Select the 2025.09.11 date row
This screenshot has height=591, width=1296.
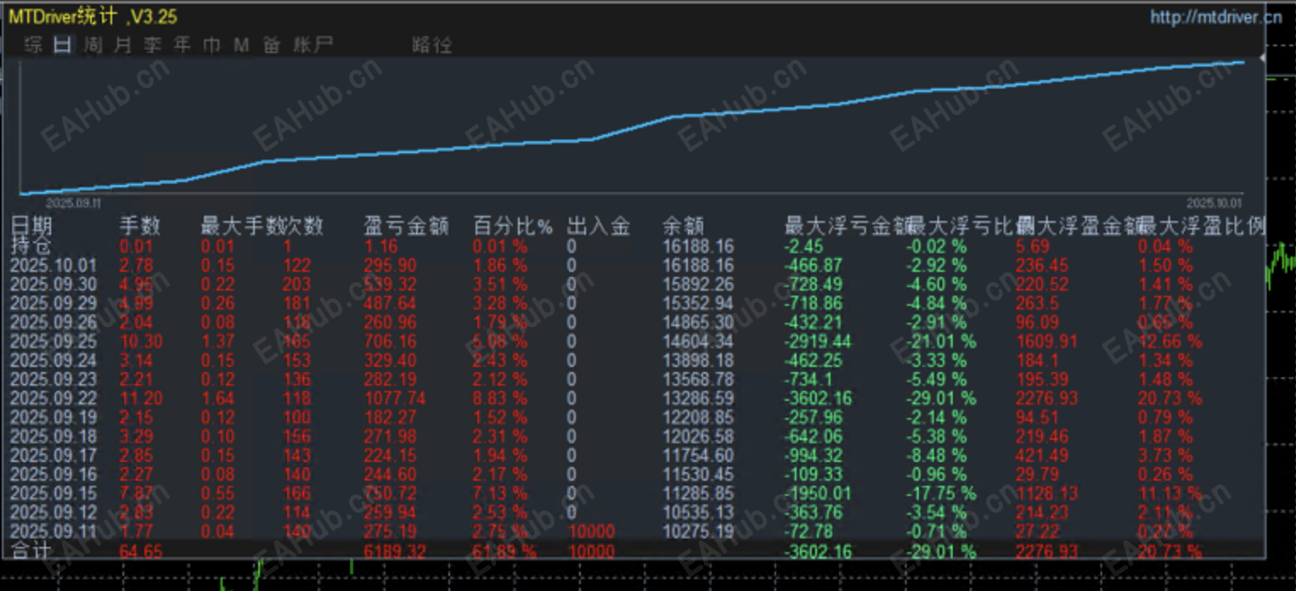click(53, 531)
